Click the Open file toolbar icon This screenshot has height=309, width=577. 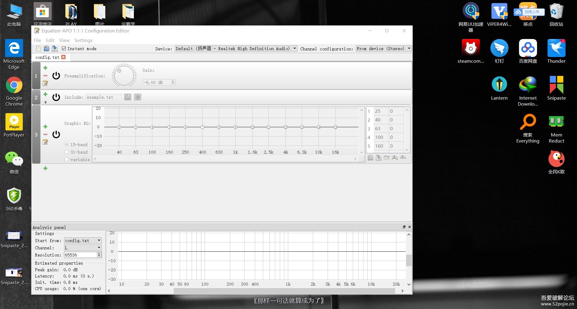(47, 49)
